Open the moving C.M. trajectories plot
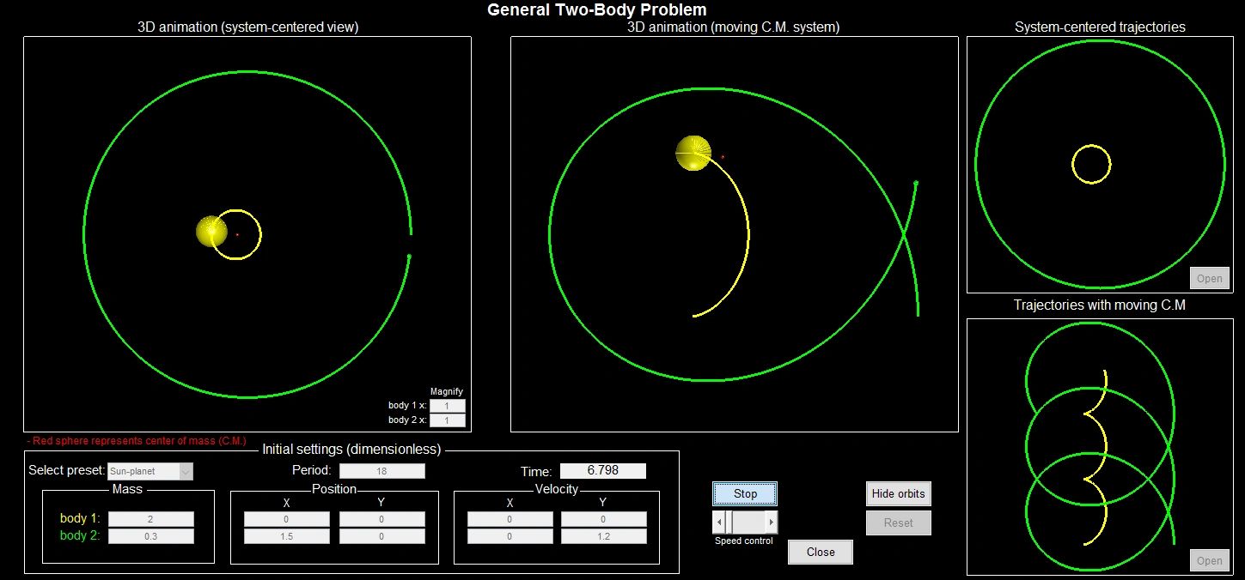This screenshot has height=580, width=1245. coord(1209,560)
